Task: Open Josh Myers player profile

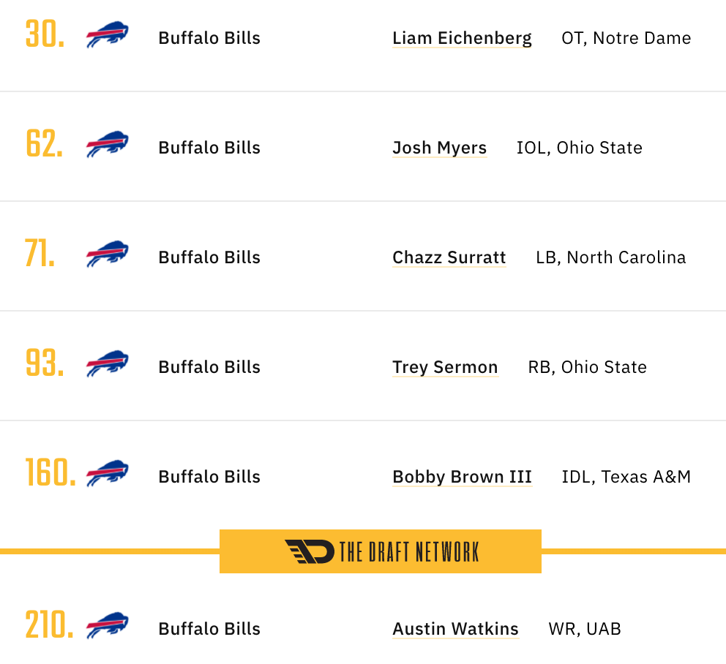Action: 439,148
